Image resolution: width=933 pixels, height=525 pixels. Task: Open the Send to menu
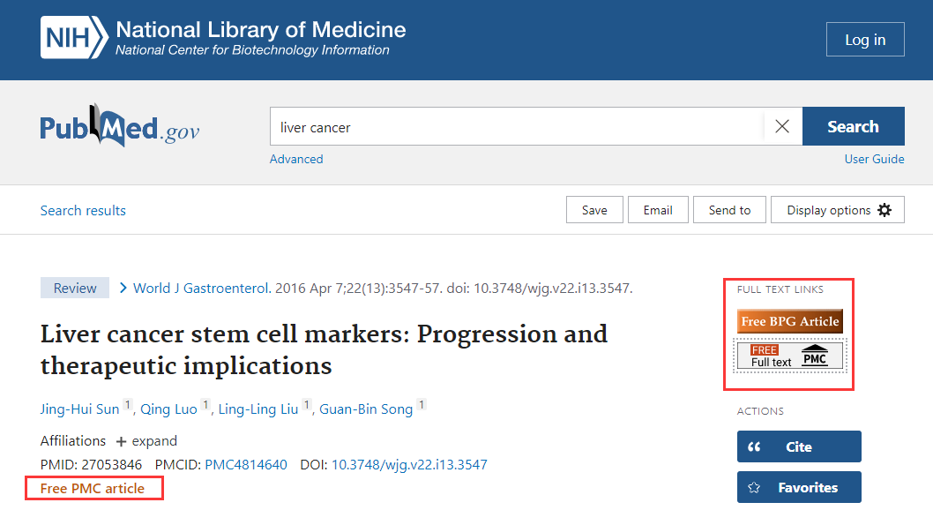(x=729, y=210)
